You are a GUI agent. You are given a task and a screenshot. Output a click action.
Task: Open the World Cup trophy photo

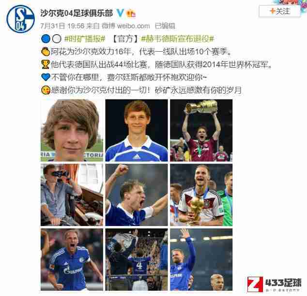tap(201, 195)
